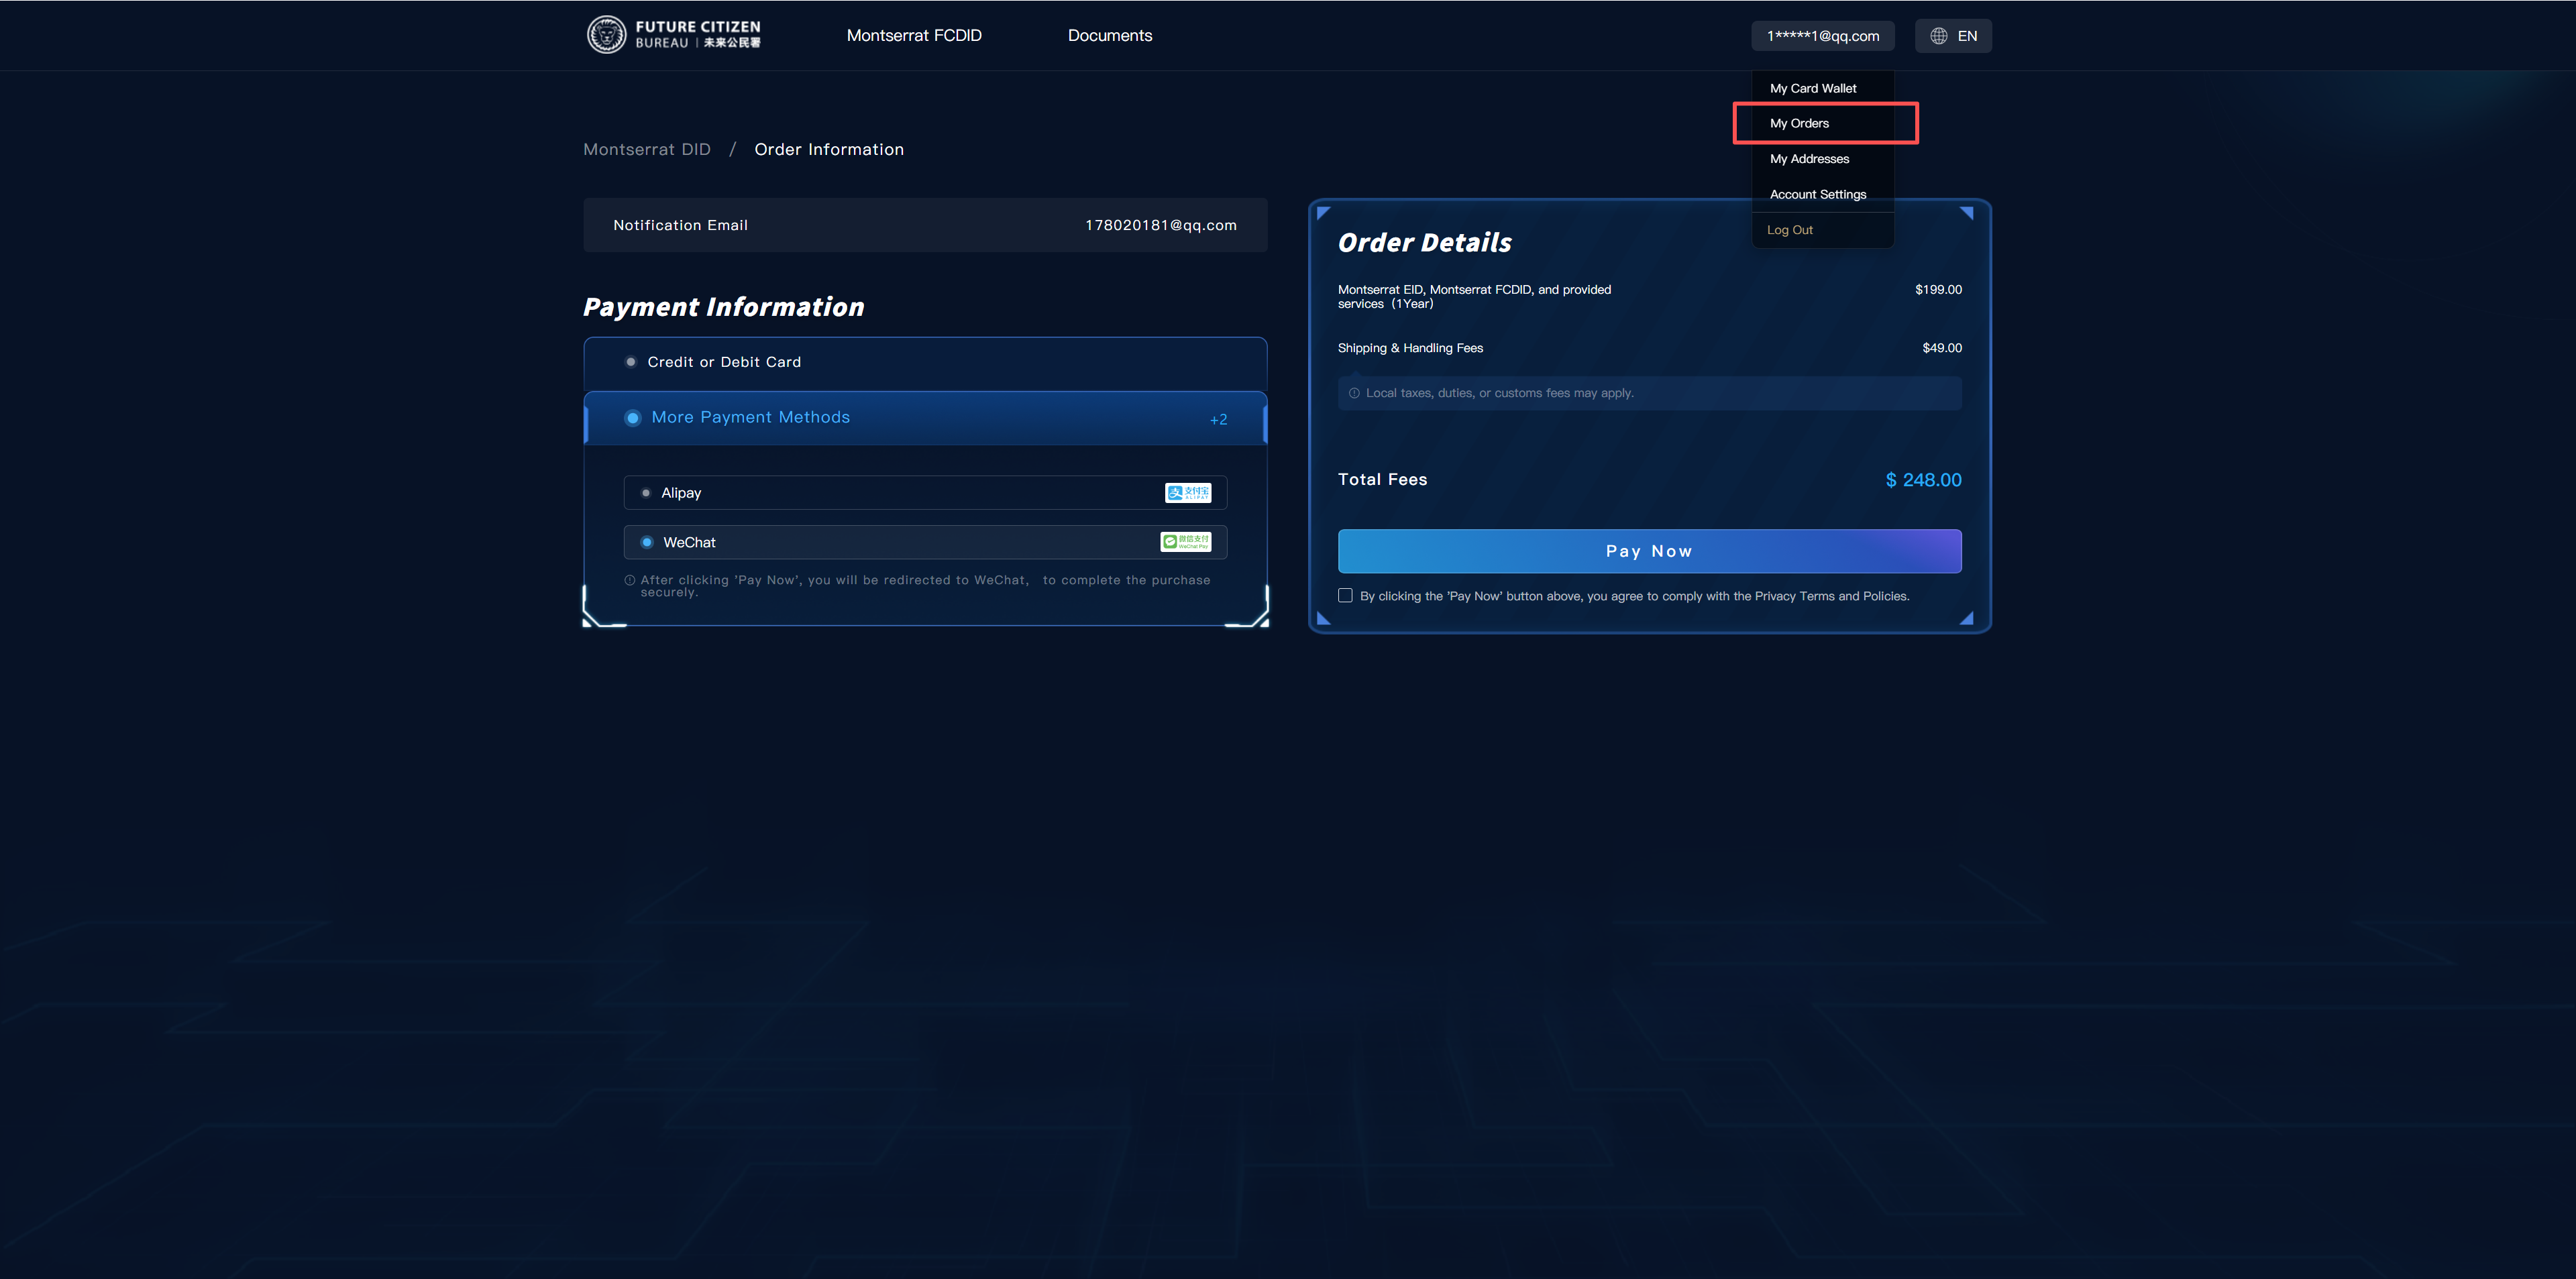The width and height of the screenshot is (2576, 1279).
Task: Click info icon beside WeChat redirect note
Action: [630, 580]
